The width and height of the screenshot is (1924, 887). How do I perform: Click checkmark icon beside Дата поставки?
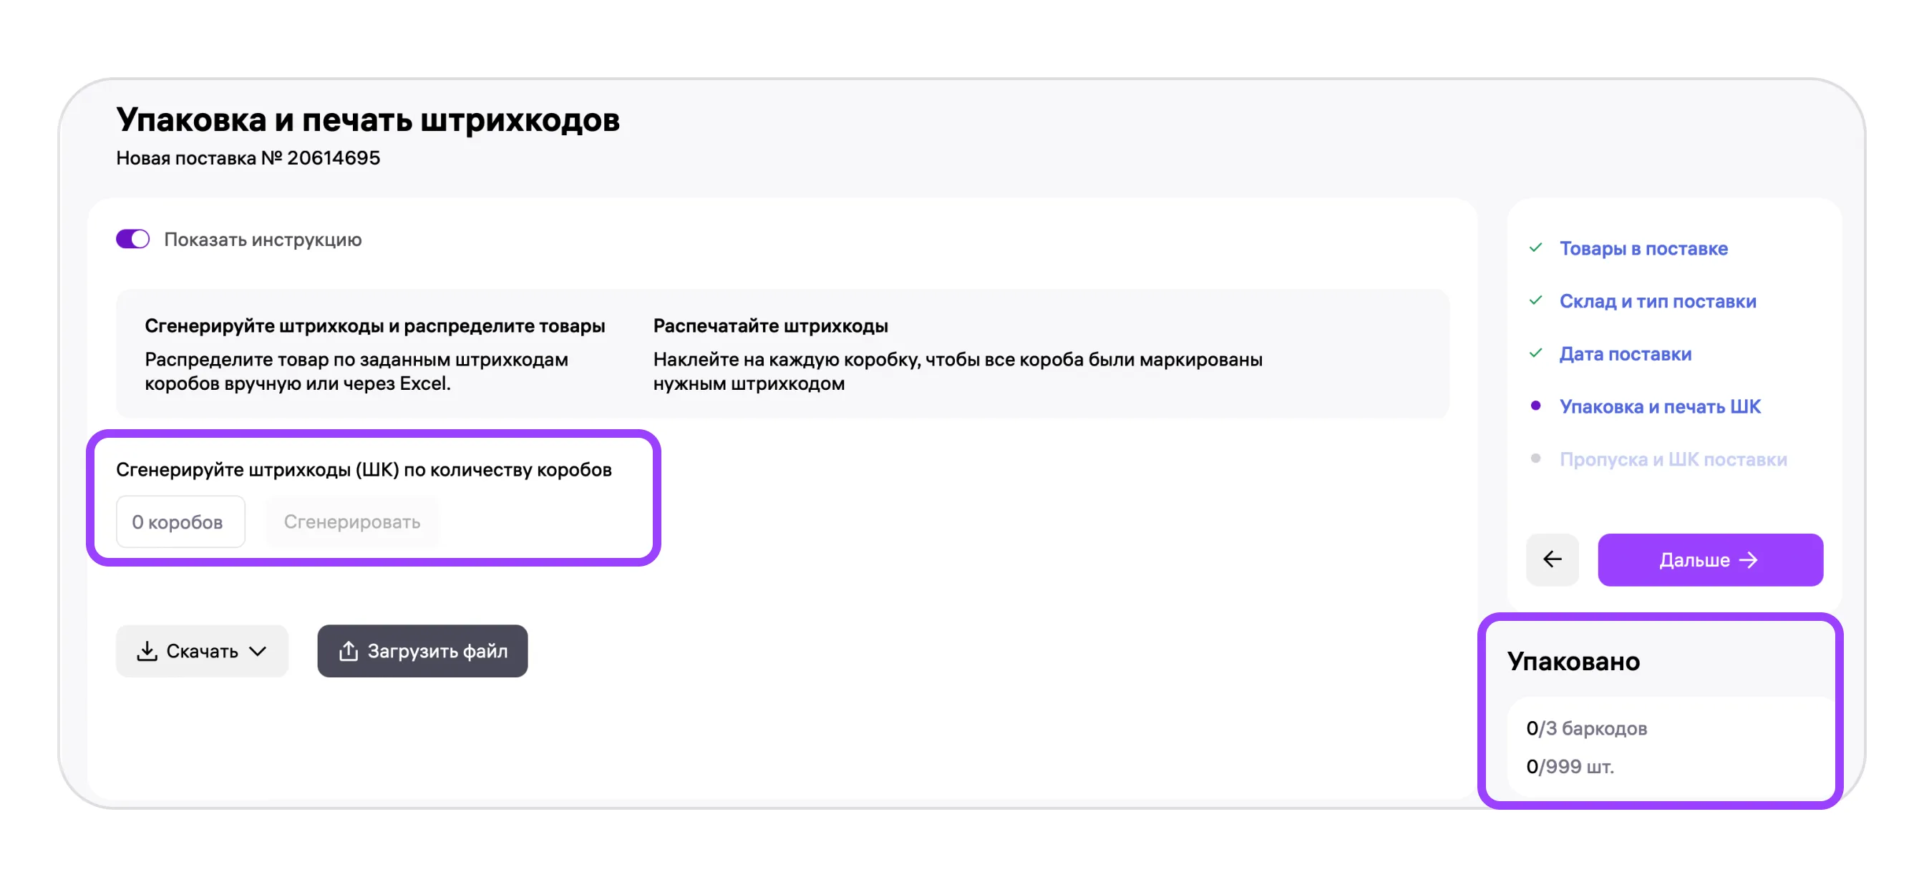pyautogui.click(x=1535, y=353)
